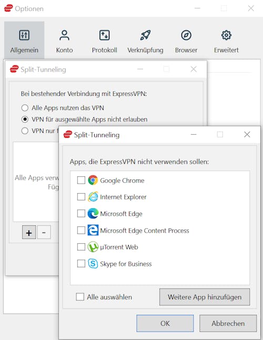Select the Browser tab
The height and width of the screenshot is (340, 263).
pyautogui.click(x=186, y=40)
